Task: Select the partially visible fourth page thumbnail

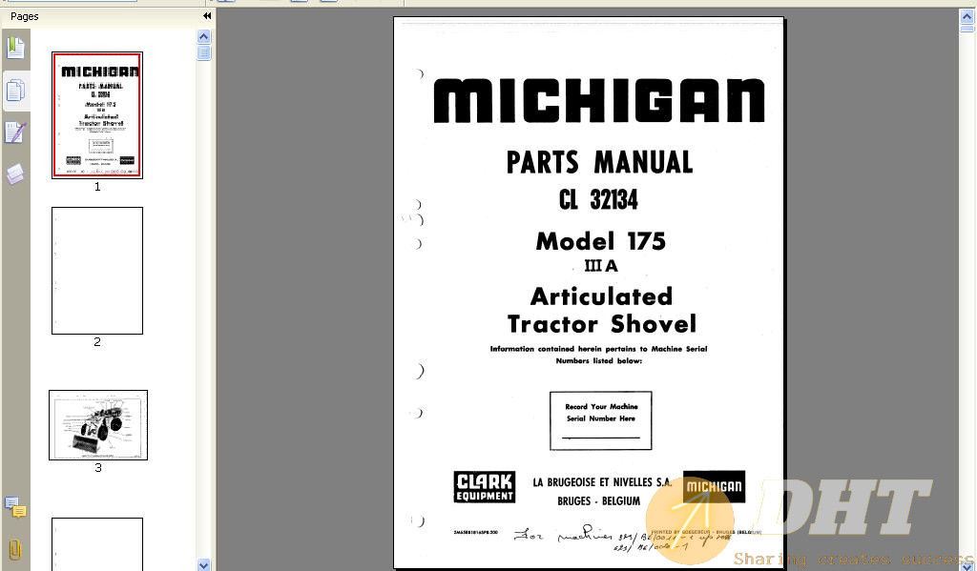Action: tap(97, 544)
